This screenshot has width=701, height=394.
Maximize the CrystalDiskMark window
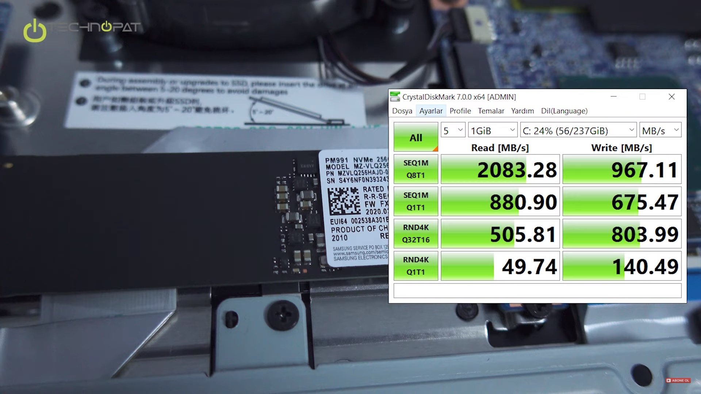642,97
